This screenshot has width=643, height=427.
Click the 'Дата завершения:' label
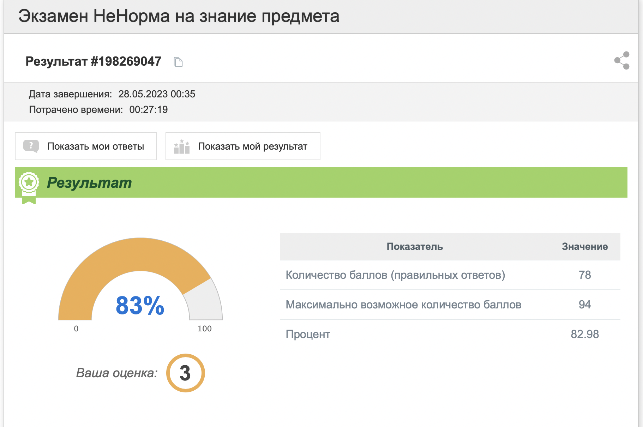[x=70, y=94]
